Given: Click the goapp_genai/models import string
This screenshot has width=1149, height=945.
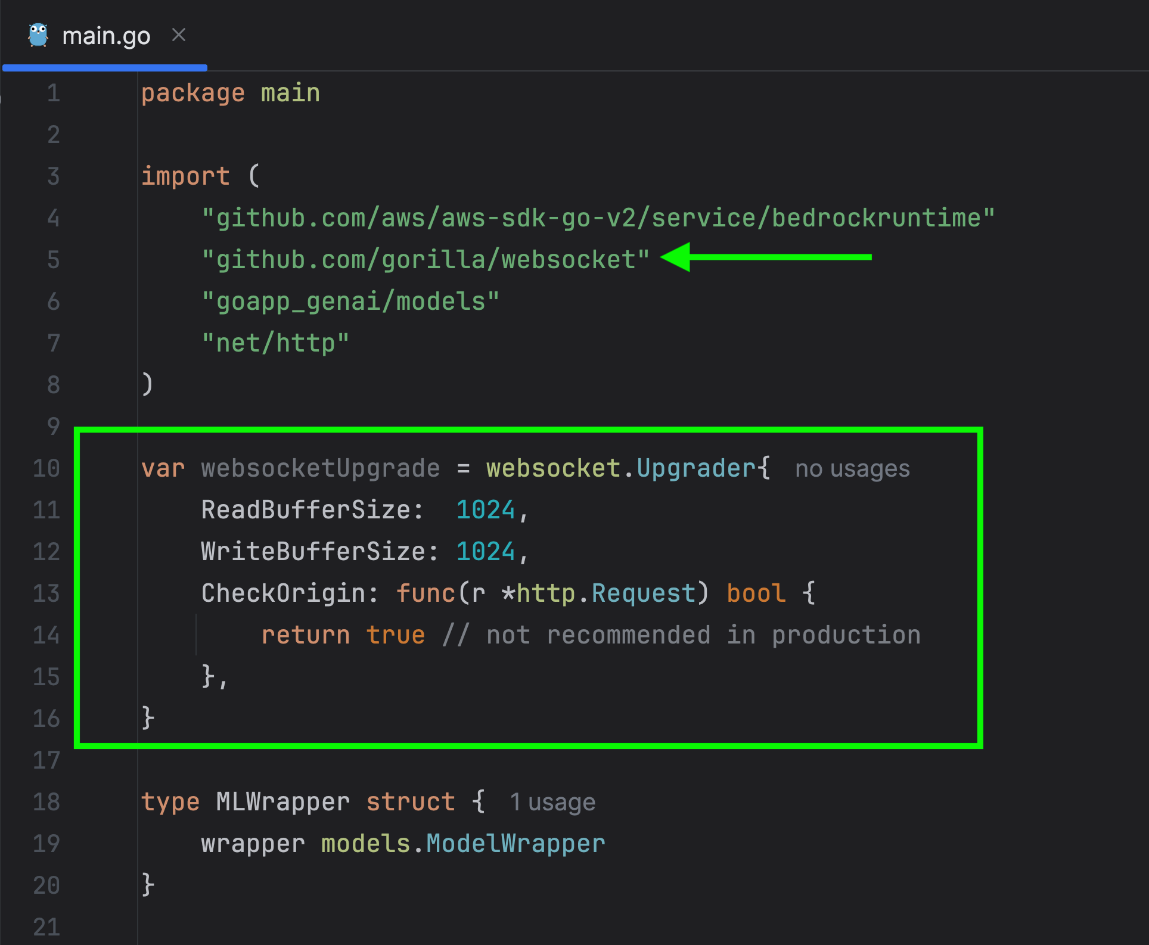Looking at the screenshot, I should pyautogui.click(x=350, y=301).
